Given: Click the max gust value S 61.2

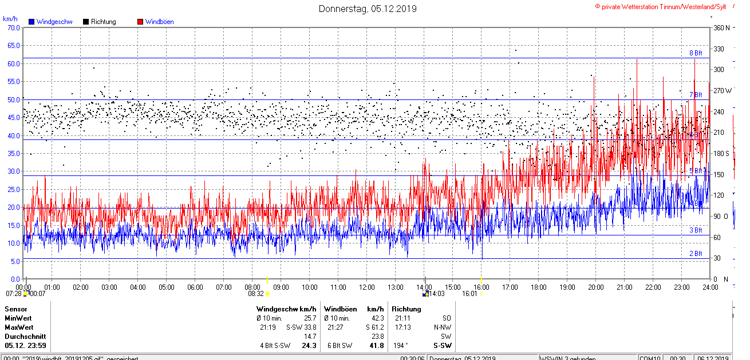Looking at the screenshot, I should coord(375,327).
